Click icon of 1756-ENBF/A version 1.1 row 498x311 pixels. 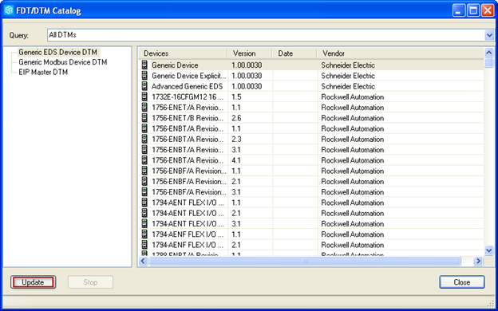(x=144, y=171)
